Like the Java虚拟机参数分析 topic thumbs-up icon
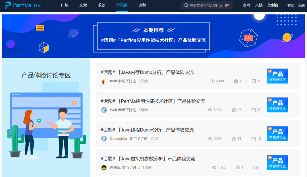 coord(238,167)
